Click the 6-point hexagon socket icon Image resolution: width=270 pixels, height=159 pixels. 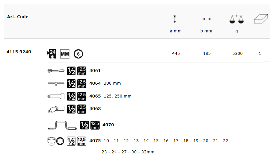pos(78,54)
